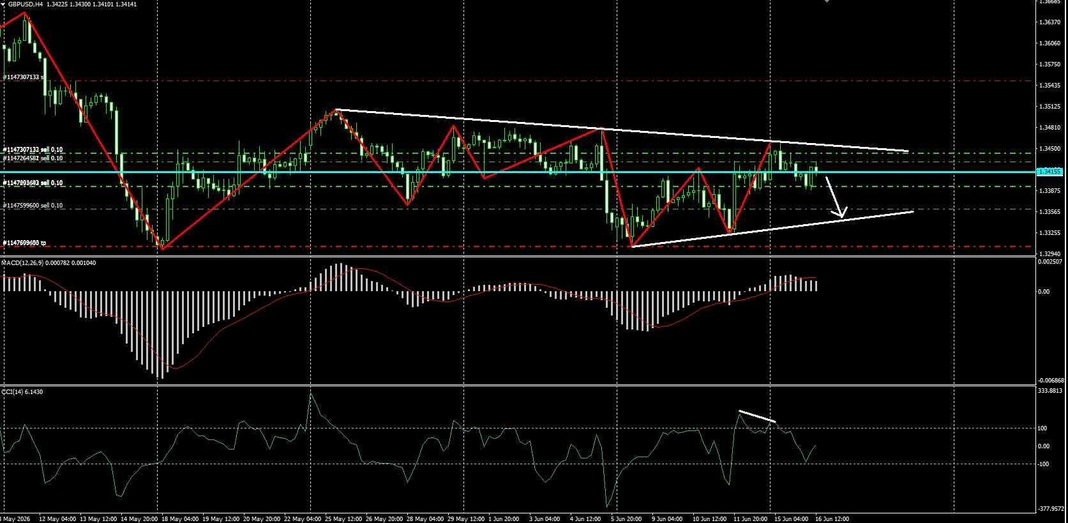Select the MACD(12,26,9) indicator label

pyautogui.click(x=21, y=263)
